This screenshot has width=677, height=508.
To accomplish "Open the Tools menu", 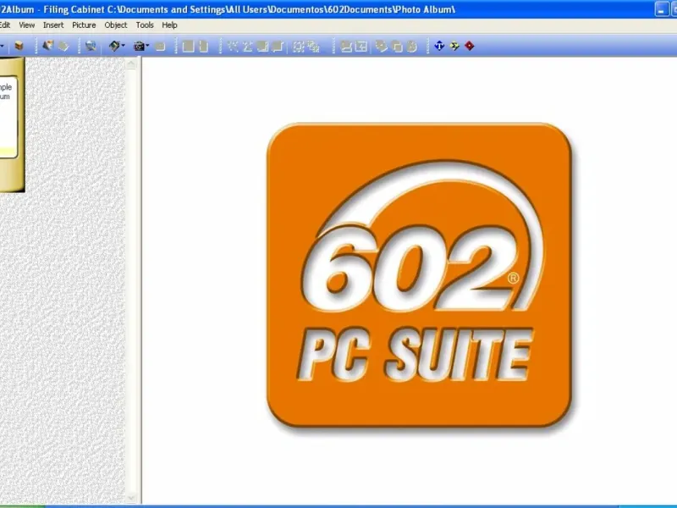I will 145,25.
